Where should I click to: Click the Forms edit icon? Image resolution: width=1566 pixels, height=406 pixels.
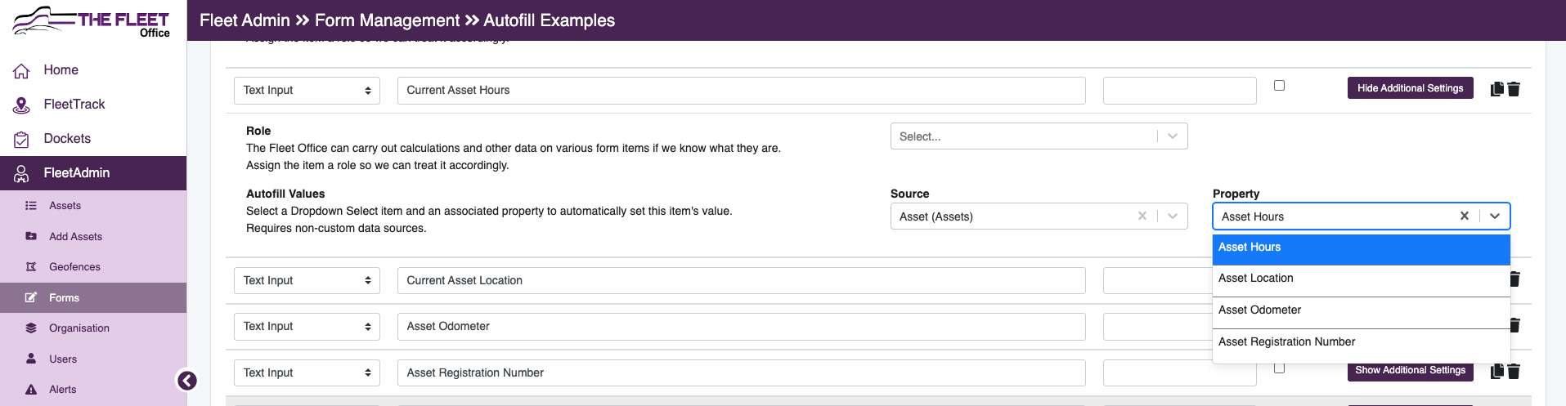31,297
